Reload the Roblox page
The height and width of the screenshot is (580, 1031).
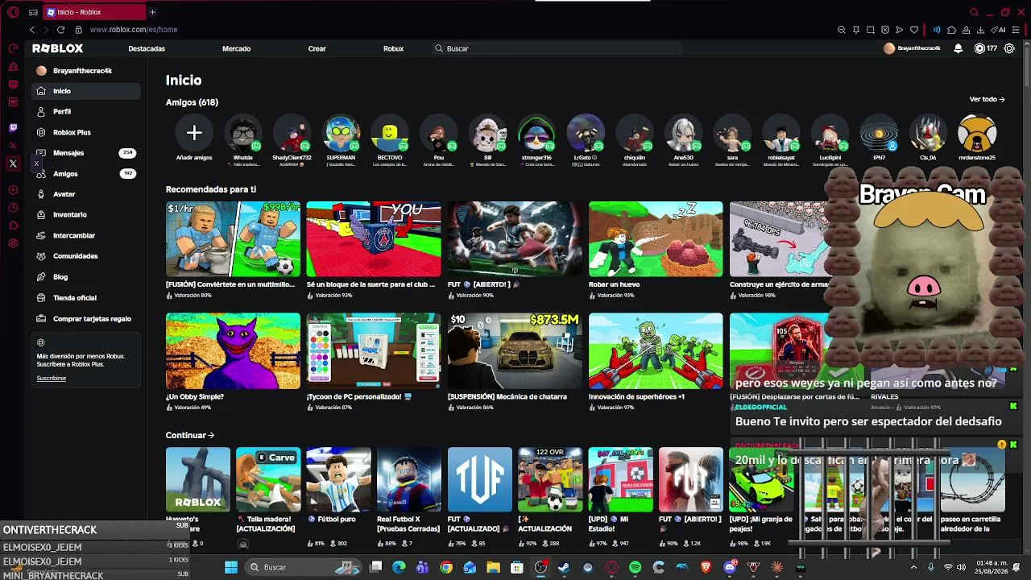(60, 30)
